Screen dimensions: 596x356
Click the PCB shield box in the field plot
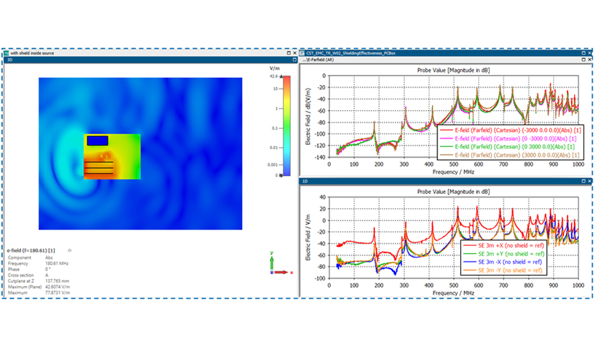point(112,157)
